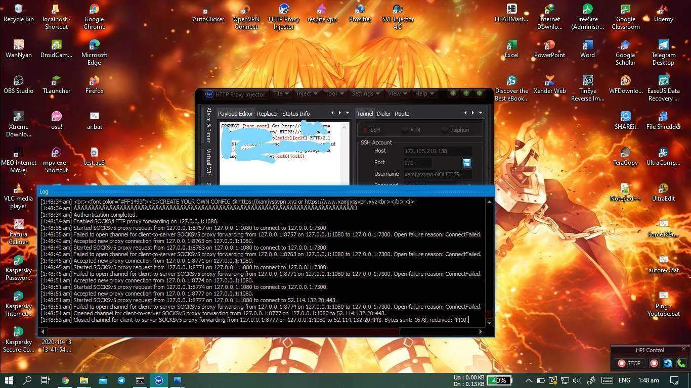The height and width of the screenshot is (388, 691).
Task: Open the TLauncher desktop icon
Action: pyautogui.click(x=56, y=84)
